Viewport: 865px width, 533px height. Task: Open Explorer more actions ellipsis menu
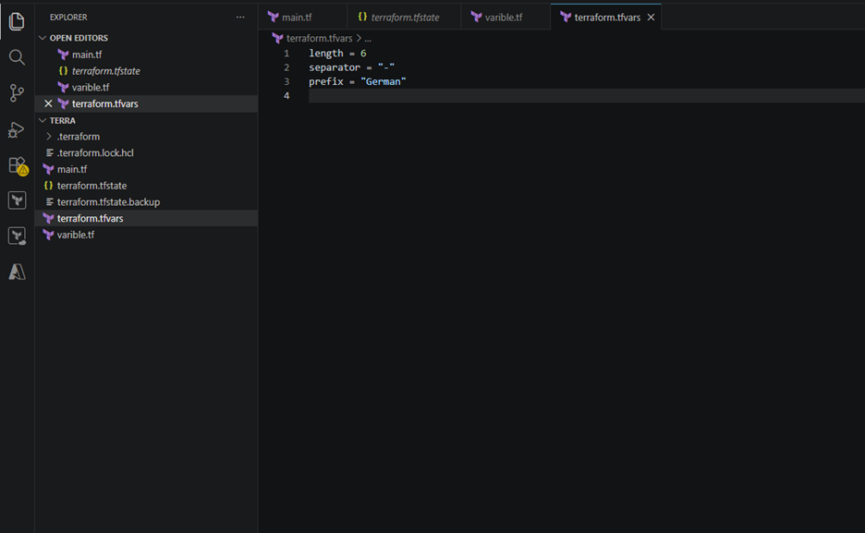click(240, 17)
